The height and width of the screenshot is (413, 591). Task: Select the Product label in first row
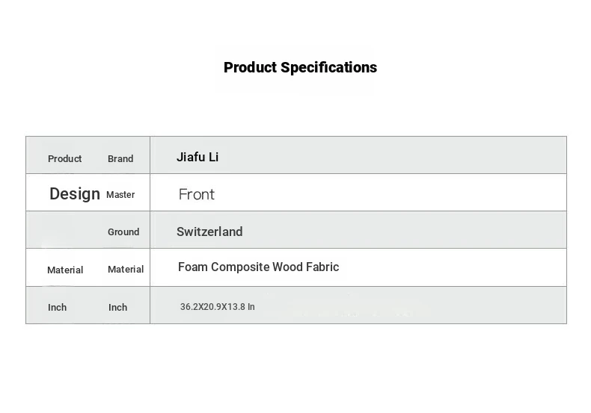click(64, 159)
